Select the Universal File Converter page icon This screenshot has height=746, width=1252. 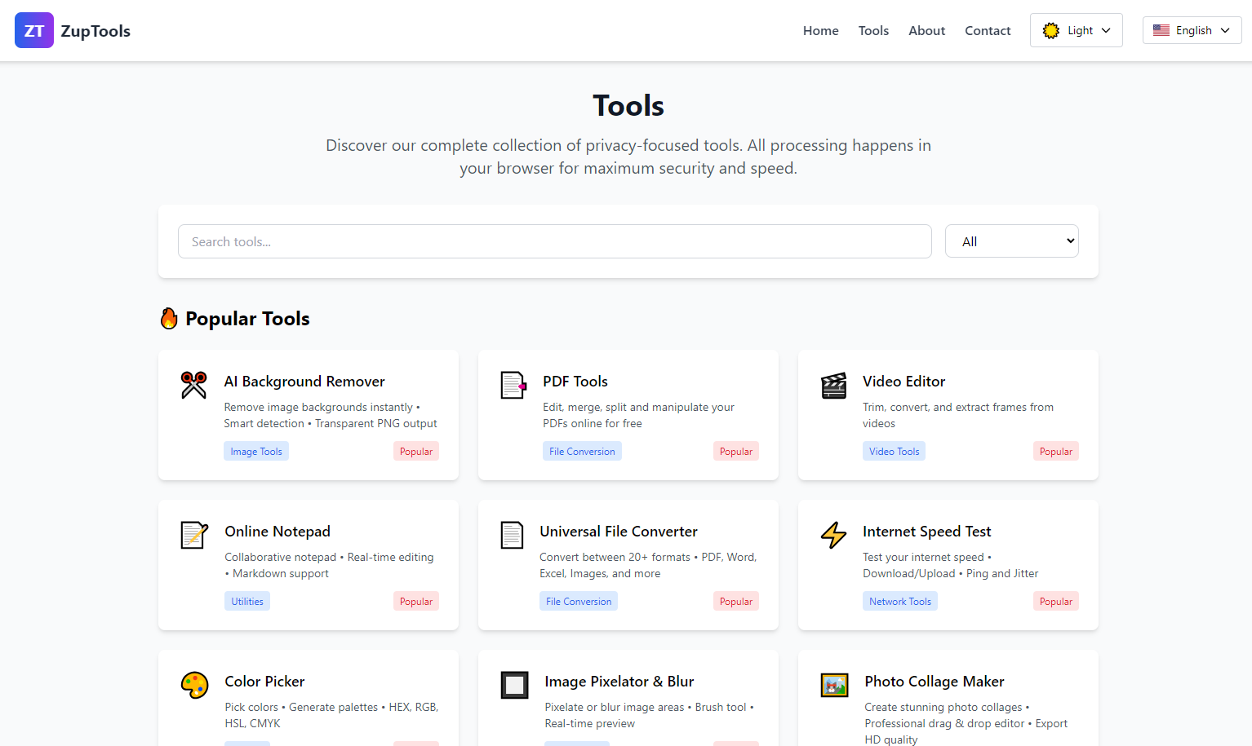pyautogui.click(x=513, y=536)
